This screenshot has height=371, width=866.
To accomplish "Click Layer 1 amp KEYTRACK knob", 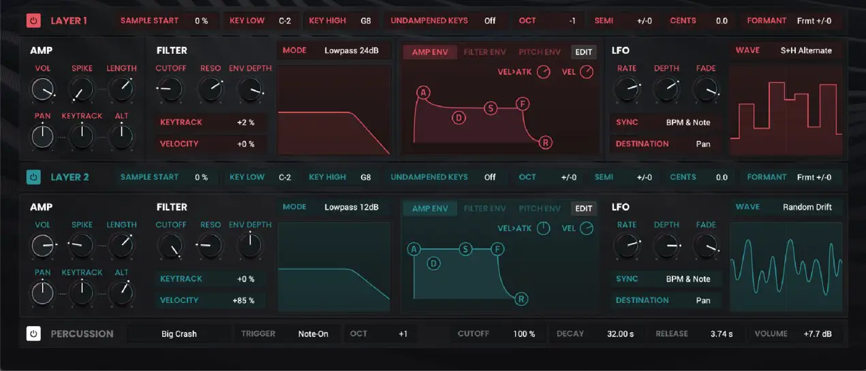I will tap(82, 136).
